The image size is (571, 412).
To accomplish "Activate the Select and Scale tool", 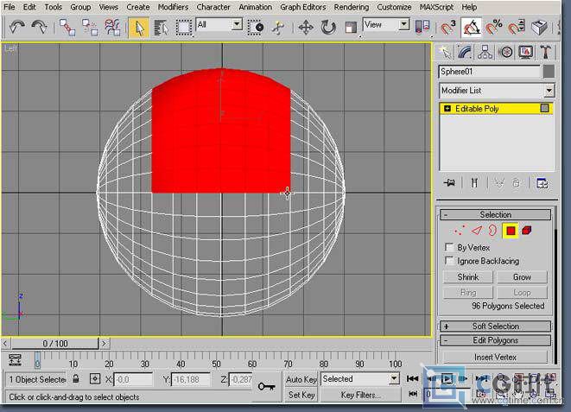I will [x=351, y=28].
